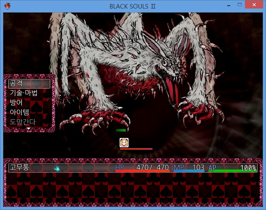Open the 아이템 item menu

19,112
